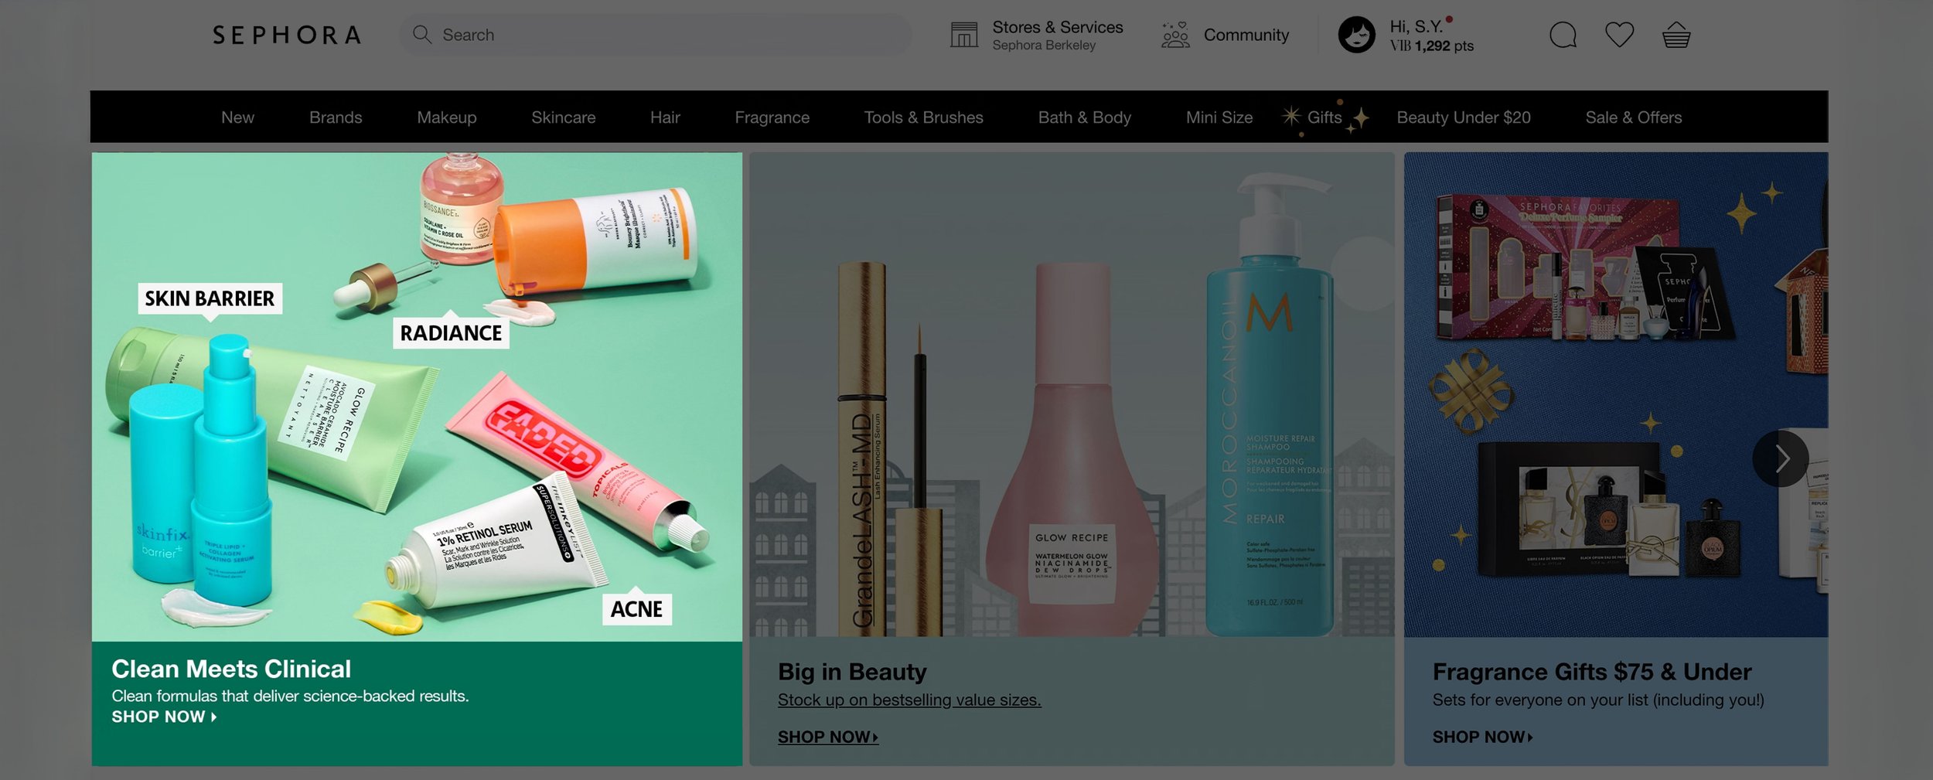Click the Sets for everyone on your list text

(1598, 700)
